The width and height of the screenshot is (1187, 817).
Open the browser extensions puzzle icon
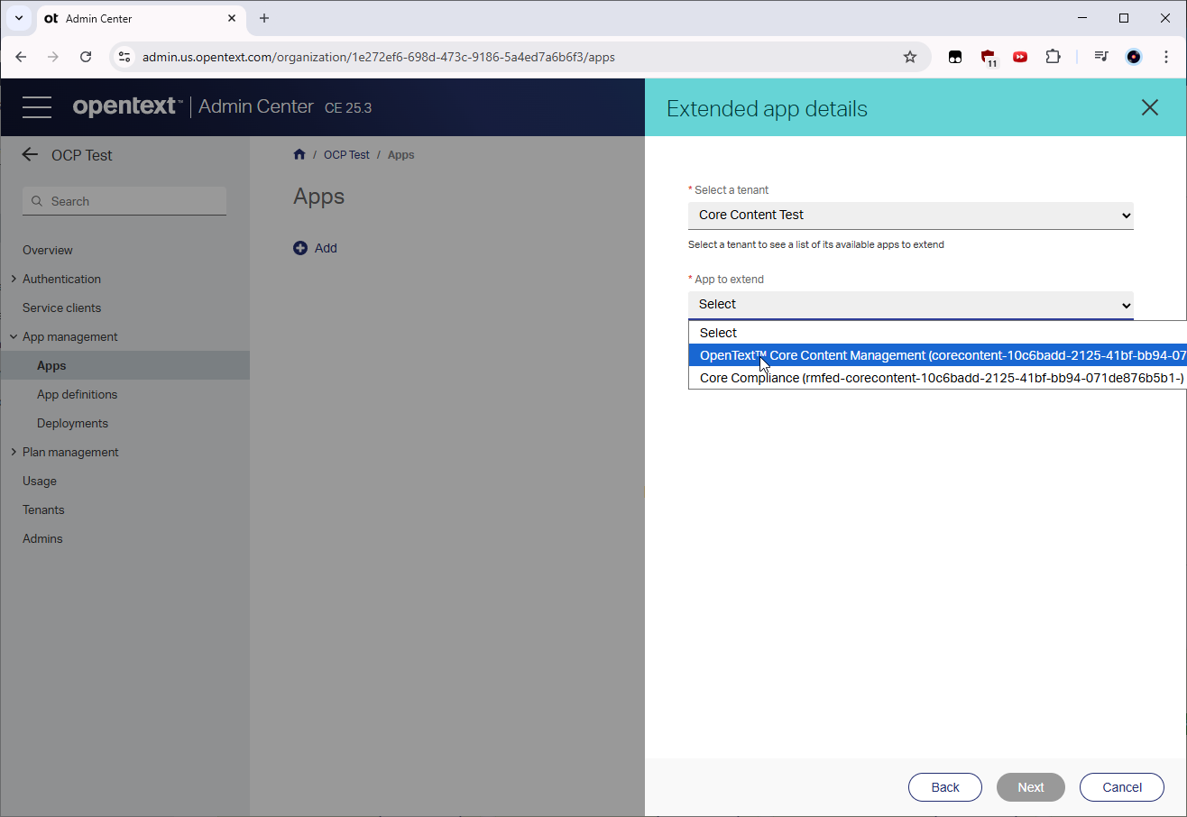pos(1053,57)
